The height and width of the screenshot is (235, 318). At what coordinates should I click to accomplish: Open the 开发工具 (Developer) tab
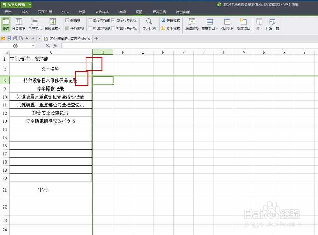coord(159,12)
